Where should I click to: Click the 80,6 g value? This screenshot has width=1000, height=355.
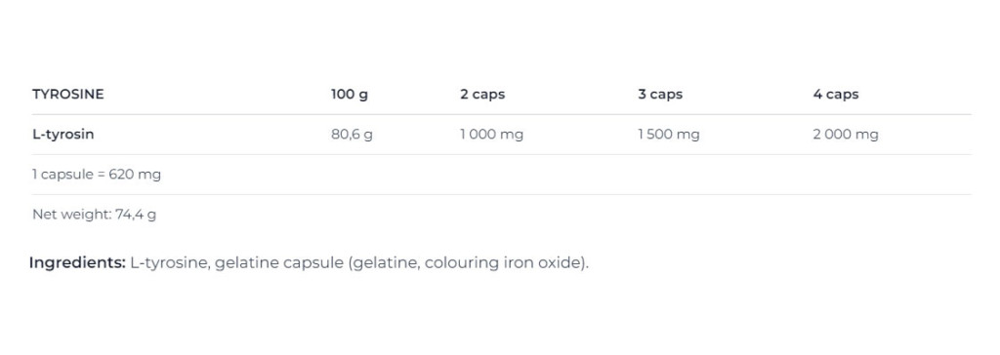[352, 135]
